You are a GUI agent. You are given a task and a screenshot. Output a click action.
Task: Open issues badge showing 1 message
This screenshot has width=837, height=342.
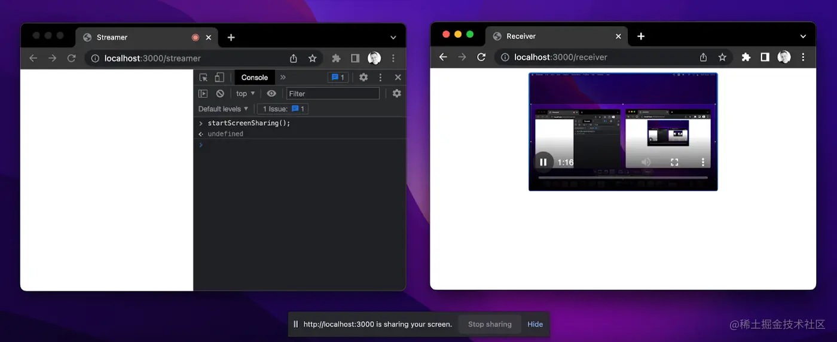click(338, 77)
